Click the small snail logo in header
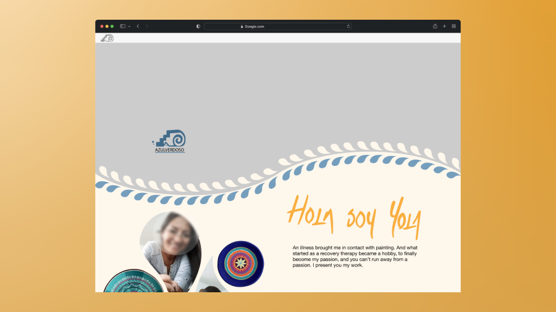 [x=107, y=38]
